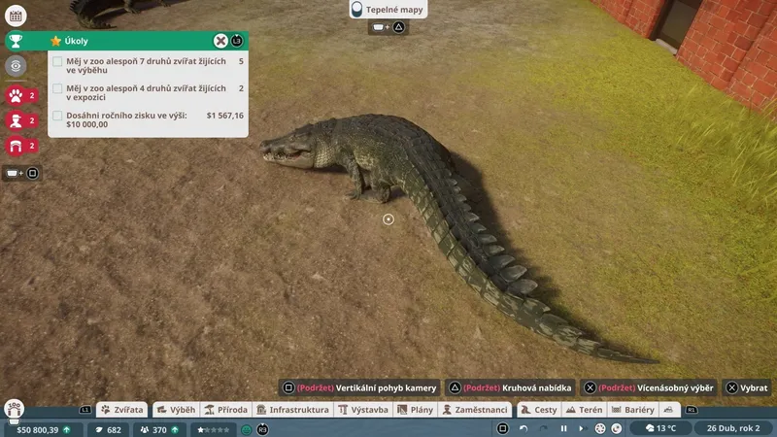This screenshot has height=437, width=777.
Task: Open the Výstavba tab
Action: coord(363,410)
